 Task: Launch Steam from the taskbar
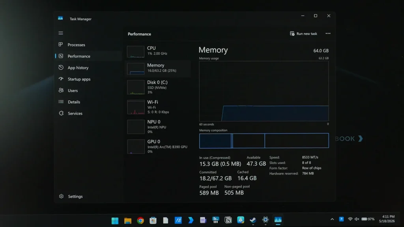pos(253,220)
